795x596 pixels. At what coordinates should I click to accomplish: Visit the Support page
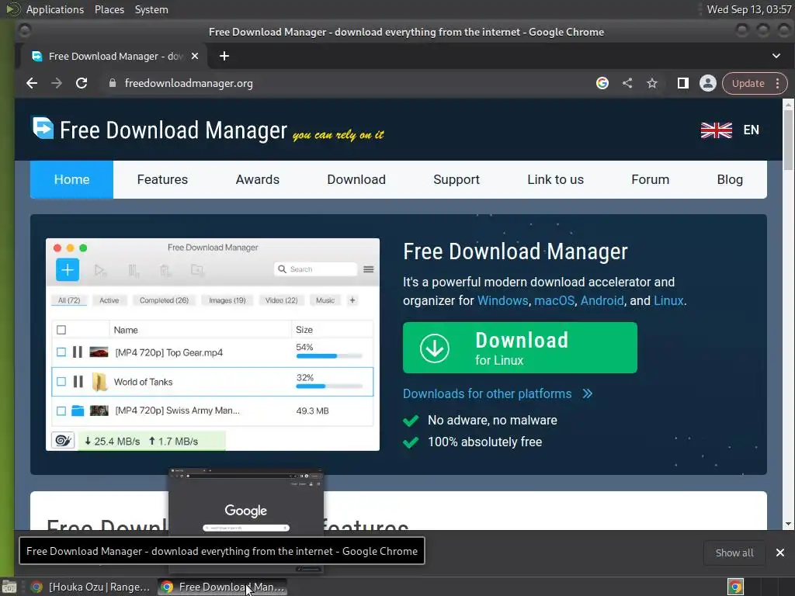click(x=457, y=179)
